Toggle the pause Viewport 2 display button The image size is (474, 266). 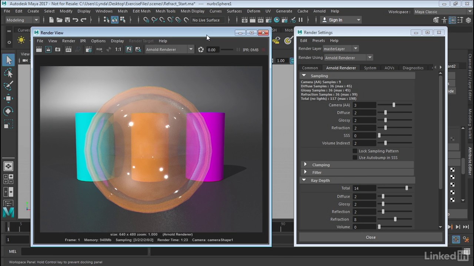point(301,20)
